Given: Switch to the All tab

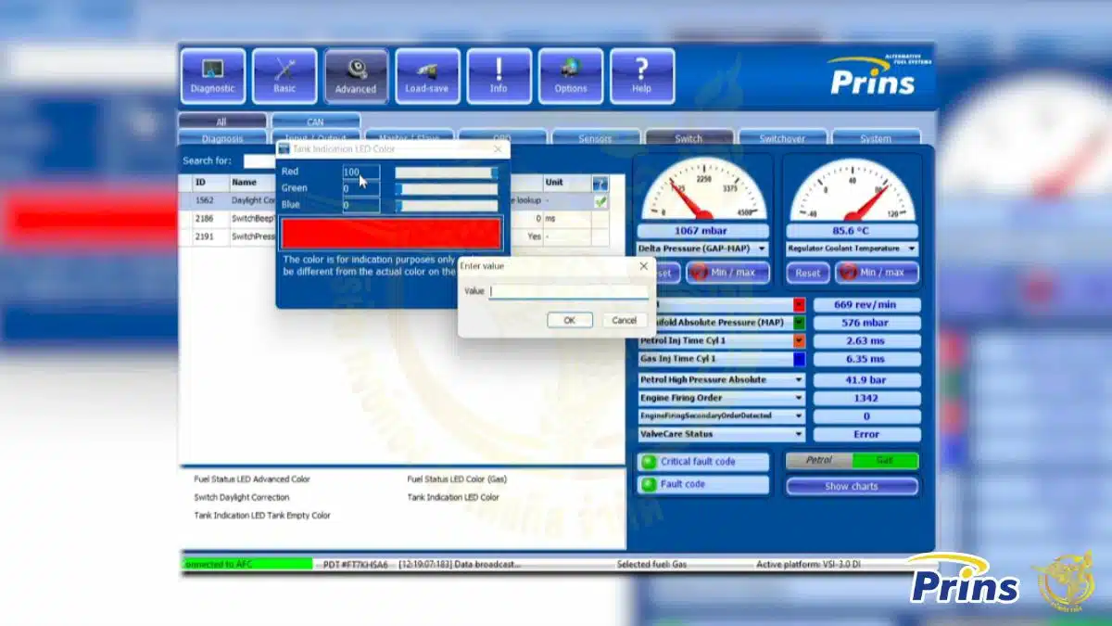Looking at the screenshot, I should 221,121.
